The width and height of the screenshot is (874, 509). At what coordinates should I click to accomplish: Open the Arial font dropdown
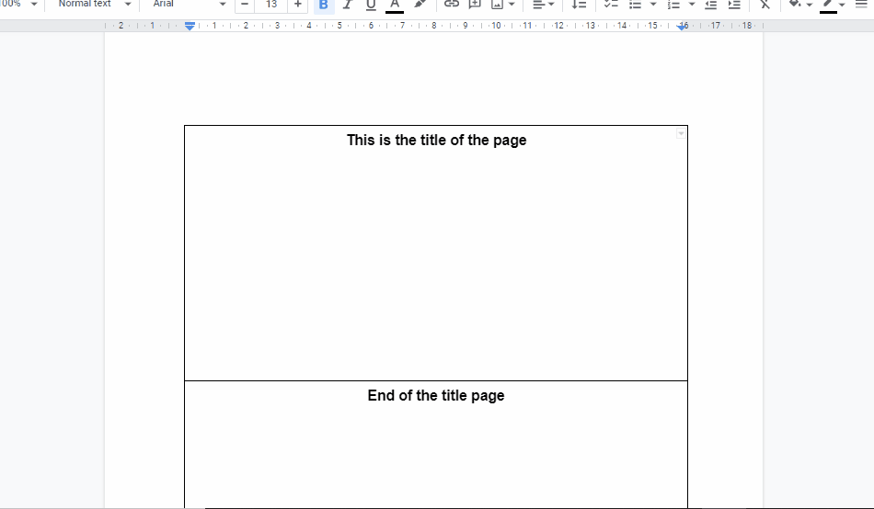click(189, 5)
